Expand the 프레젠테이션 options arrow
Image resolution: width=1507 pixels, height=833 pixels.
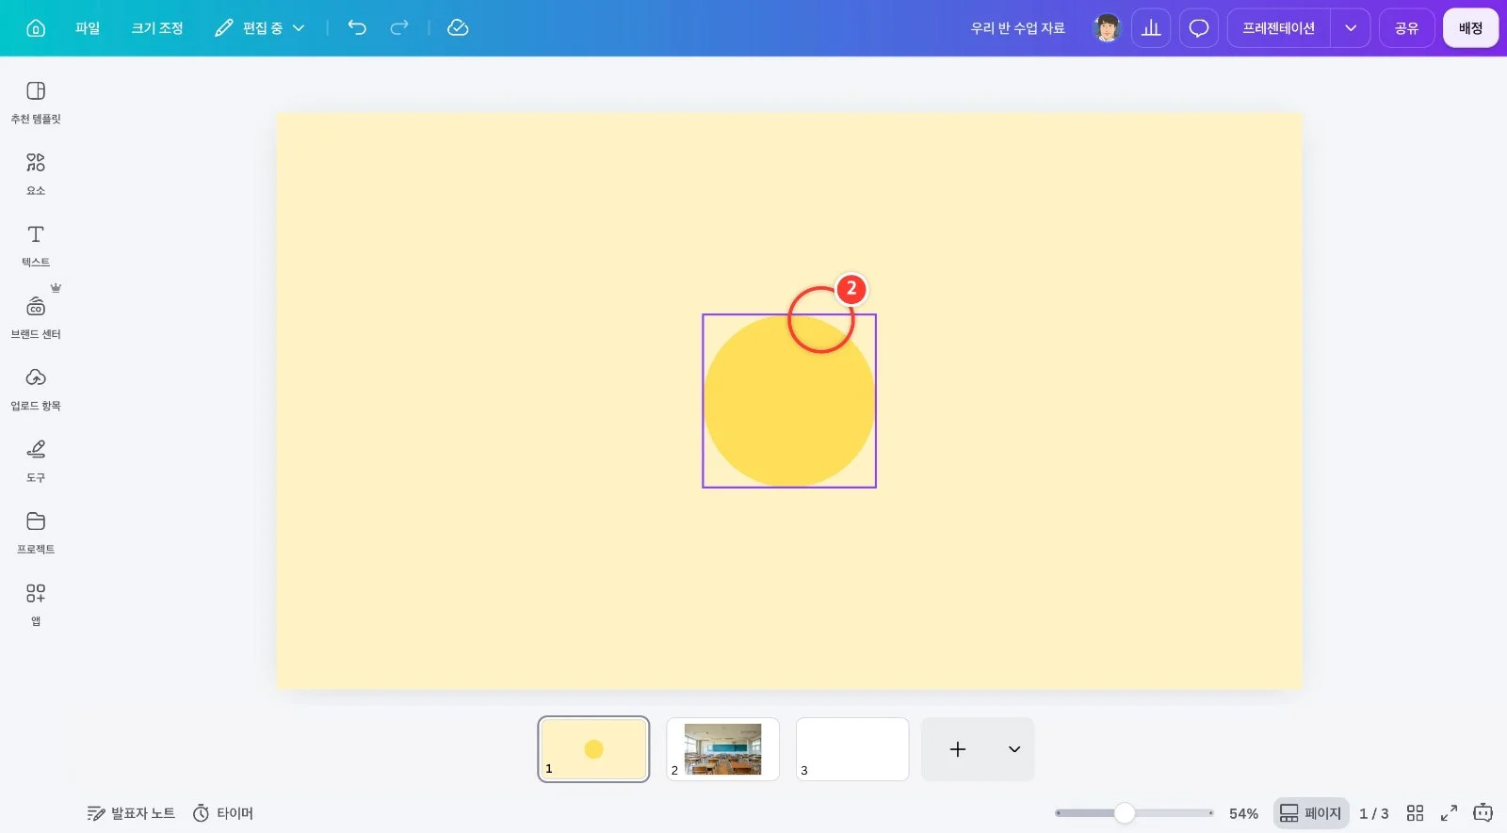point(1351,28)
